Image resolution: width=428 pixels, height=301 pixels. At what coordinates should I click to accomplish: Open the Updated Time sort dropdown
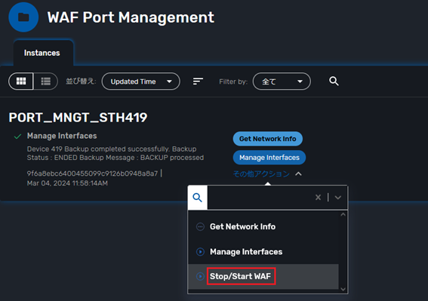[x=141, y=81]
